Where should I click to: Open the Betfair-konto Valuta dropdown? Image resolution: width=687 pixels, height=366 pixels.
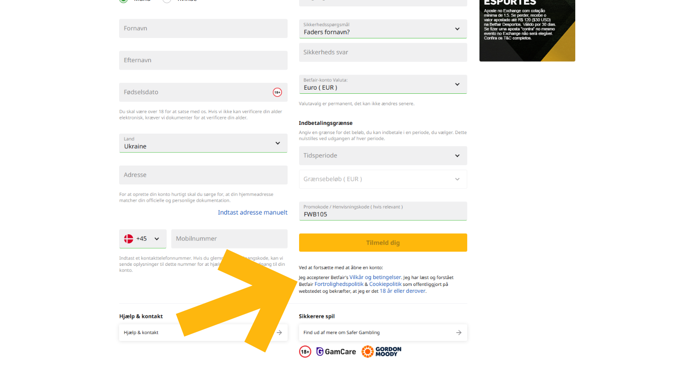[x=383, y=84]
